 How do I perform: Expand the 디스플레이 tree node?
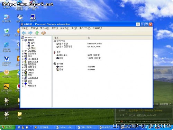tap(22, 59)
